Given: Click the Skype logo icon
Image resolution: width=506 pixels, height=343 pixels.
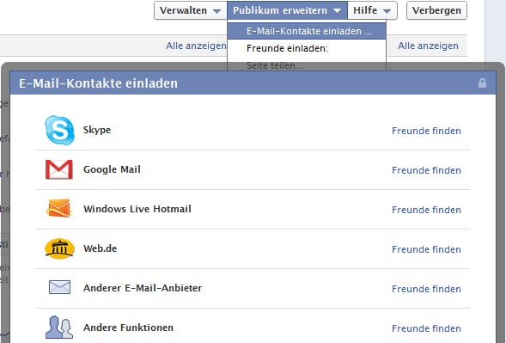Looking at the screenshot, I should click(59, 130).
